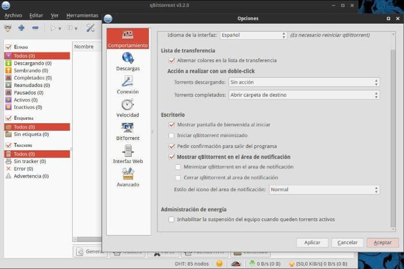
Task: Open notification icon style dropdown Normal
Action: point(324,190)
